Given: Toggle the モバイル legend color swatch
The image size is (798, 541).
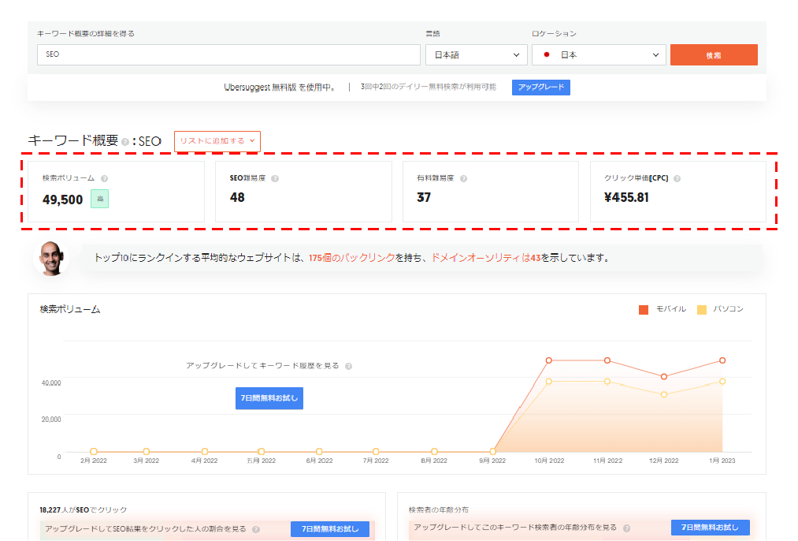Looking at the screenshot, I should [644, 310].
